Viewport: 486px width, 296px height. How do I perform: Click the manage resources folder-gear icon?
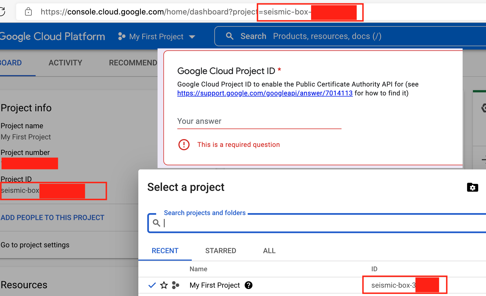472,187
